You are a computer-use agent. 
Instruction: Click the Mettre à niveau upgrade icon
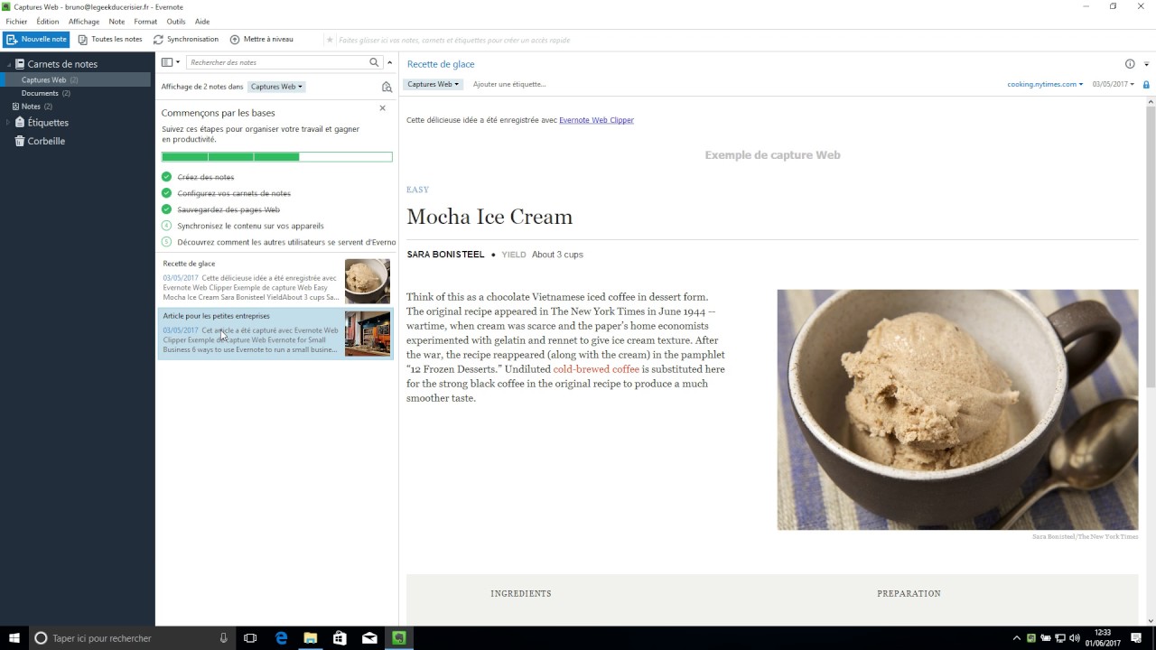[x=235, y=40]
